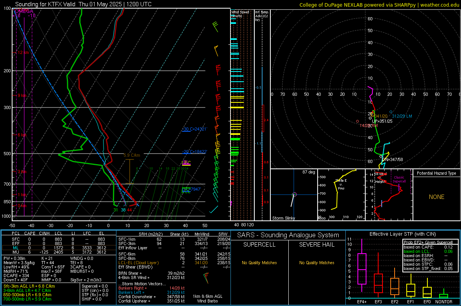Click the 'LCL-EL (Cloud Layer)' row label
The height and width of the screenshot is (306, 461).
coord(138,263)
